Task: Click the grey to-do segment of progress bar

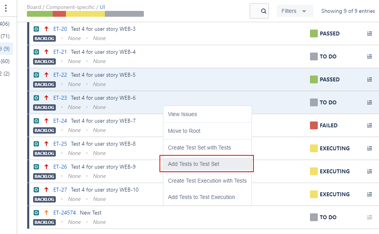Action: coord(124,14)
